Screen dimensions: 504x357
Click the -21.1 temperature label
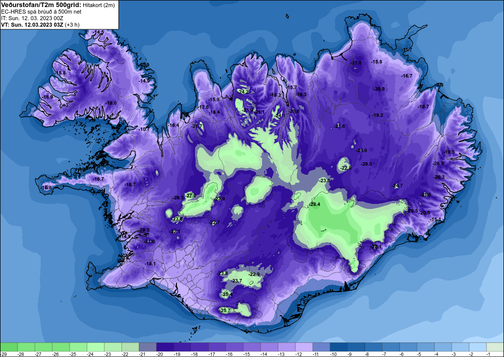tap(259, 112)
